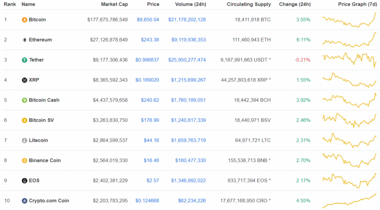This screenshot has width=380, height=210.
Task: Open the Binance Coin page
Action: pos(44,161)
